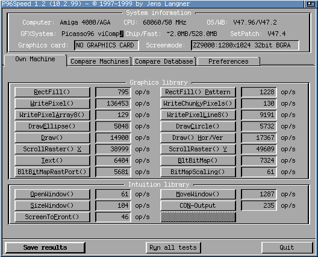
Task: Click the Graphics card field
Action: (107, 45)
